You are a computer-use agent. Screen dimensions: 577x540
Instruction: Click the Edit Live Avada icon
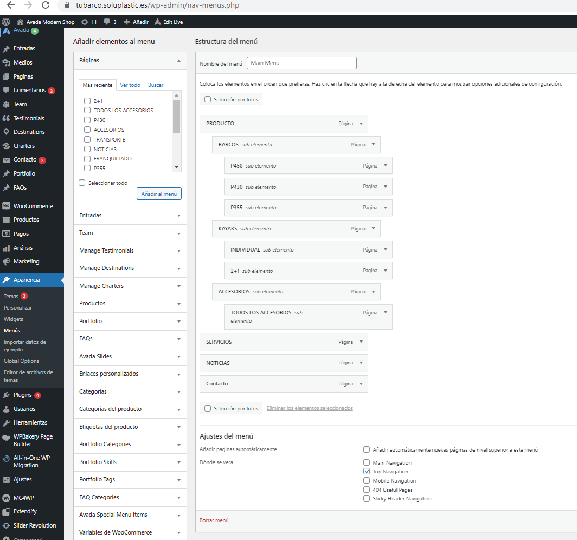click(x=157, y=22)
